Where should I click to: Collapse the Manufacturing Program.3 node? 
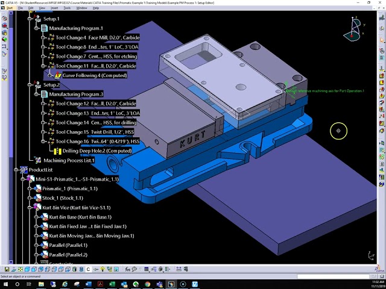tap(36, 94)
